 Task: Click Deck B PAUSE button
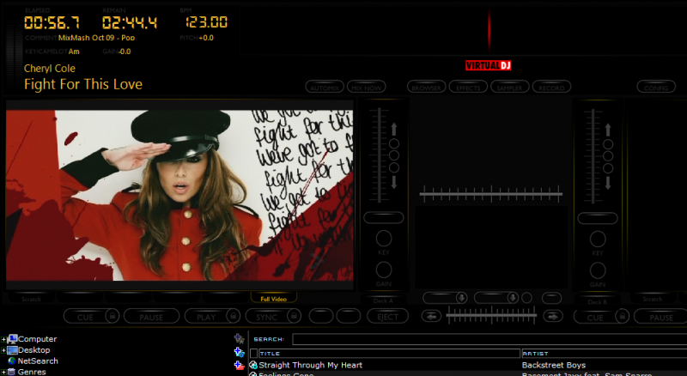[x=660, y=317]
